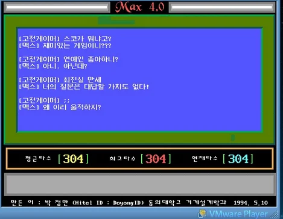Click the reply '너의 질문은 대답할 가치도 없다!'
283x219 pixels.
tap(96, 87)
